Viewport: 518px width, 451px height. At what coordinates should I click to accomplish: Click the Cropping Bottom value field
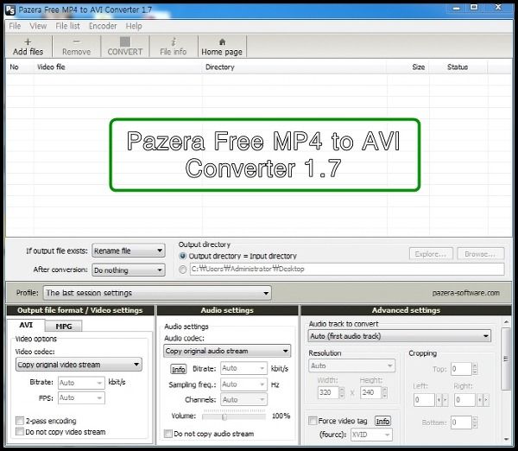pyautogui.click(x=461, y=422)
